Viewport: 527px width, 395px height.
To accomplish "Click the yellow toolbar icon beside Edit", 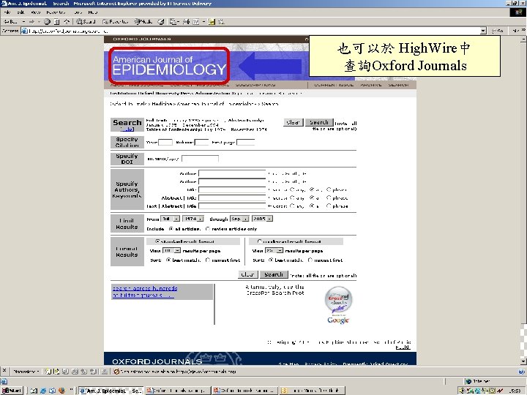I will (x=212, y=22).
